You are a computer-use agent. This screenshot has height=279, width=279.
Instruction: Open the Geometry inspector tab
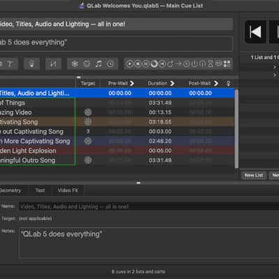(x=10, y=190)
